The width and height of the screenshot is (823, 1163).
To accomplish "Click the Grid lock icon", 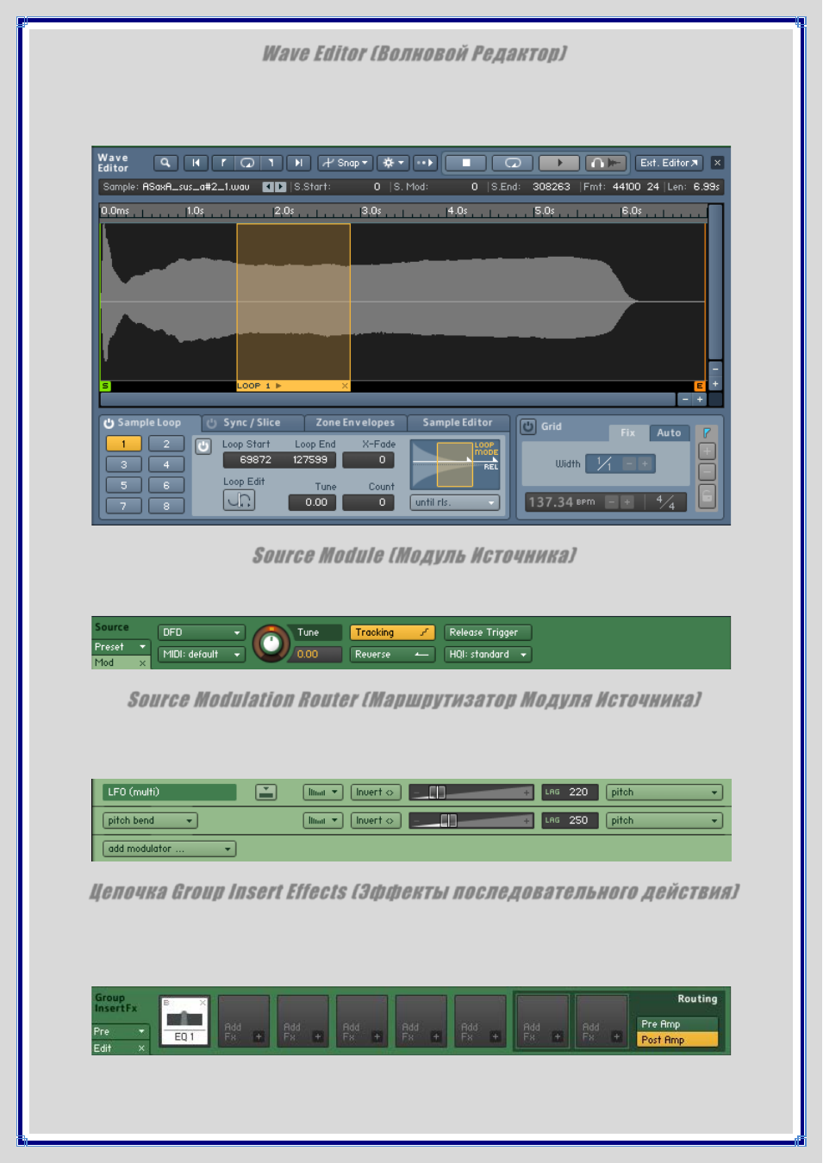I will [707, 495].
